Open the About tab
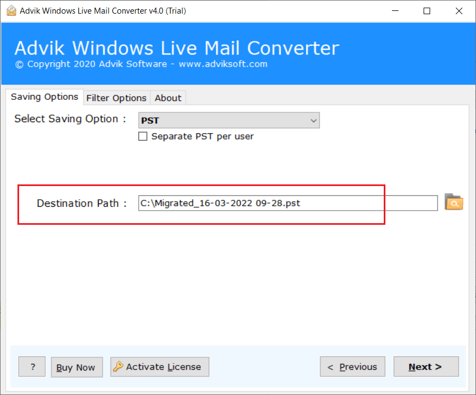Image resolution: width=476 pixels, height=395 pixels. [168, 98]
